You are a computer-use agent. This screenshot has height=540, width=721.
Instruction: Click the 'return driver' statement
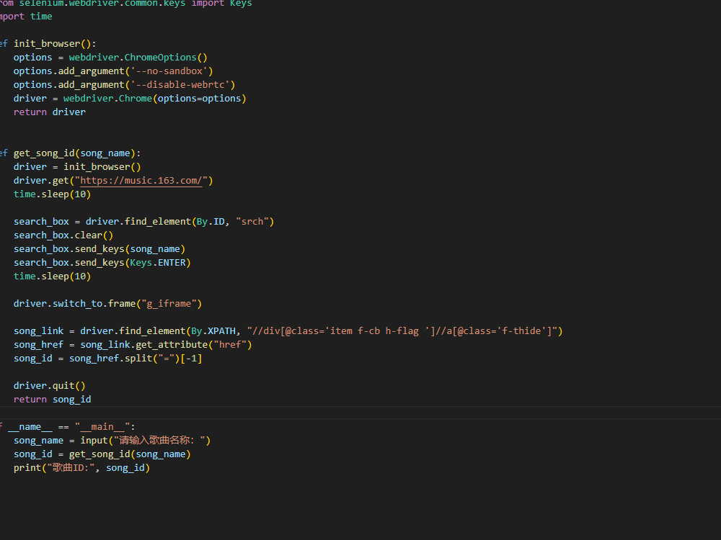[50, 112]
